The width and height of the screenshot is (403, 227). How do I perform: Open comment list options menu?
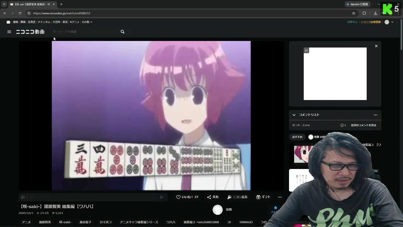[375, 115]
